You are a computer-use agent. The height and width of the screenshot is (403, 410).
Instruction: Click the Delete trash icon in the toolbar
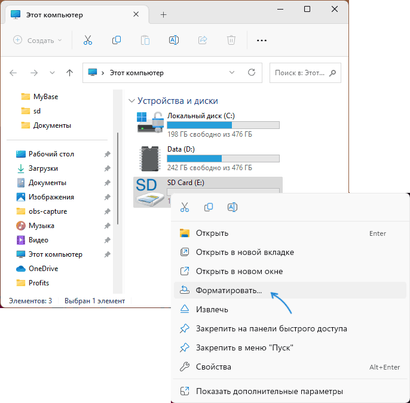pyautogui.click(x=231, y=40)
